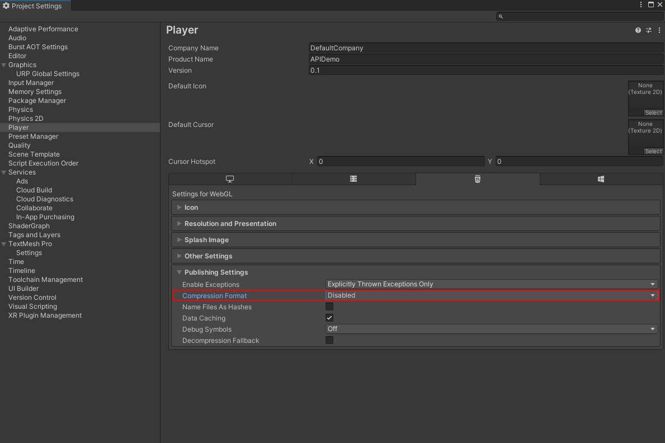The image size is (665, 443).
Task: Click the Product Name text field
Action: pos(485,59)
